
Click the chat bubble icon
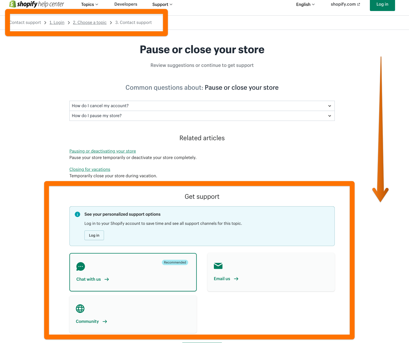[81, 266]
